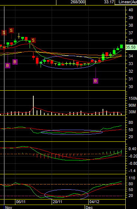Click the 40 price axis value
Image resolution: width=137 pixels, height=209 pixels.
(x=131, y=10)
